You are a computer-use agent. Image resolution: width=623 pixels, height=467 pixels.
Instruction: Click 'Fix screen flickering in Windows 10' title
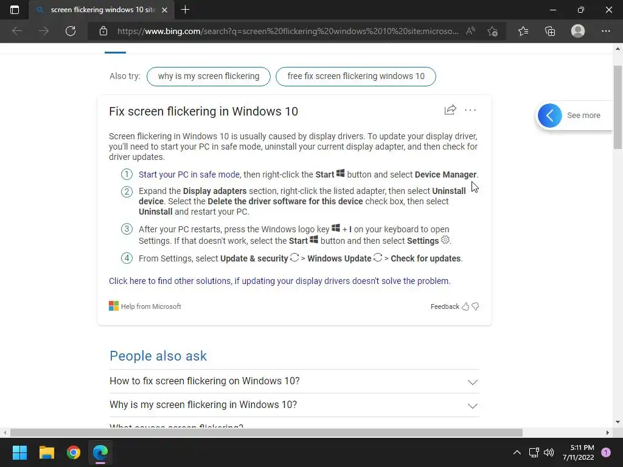pos(203,111)
